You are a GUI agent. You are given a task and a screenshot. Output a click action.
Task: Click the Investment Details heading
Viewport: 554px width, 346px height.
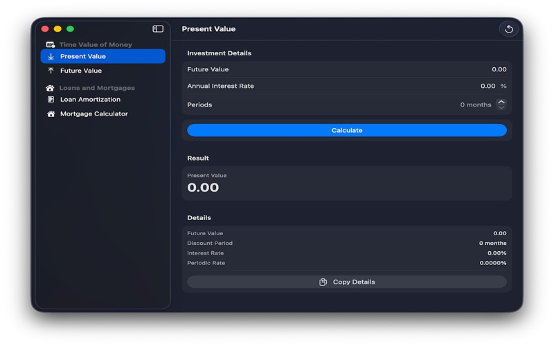point(219,53)
